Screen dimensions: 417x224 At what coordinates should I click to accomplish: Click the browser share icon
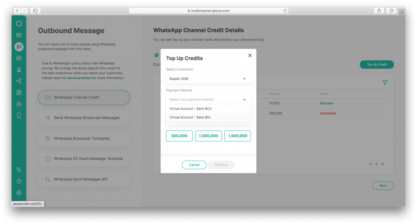click(379, 11)
